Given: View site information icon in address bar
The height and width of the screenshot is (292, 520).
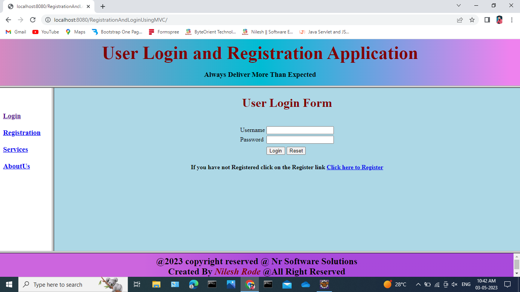Looking at the screenshot, I should click(x=48, y=20).
